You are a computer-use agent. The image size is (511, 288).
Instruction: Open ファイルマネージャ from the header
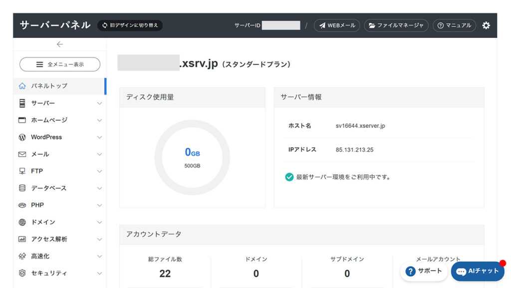click(396, 25)
